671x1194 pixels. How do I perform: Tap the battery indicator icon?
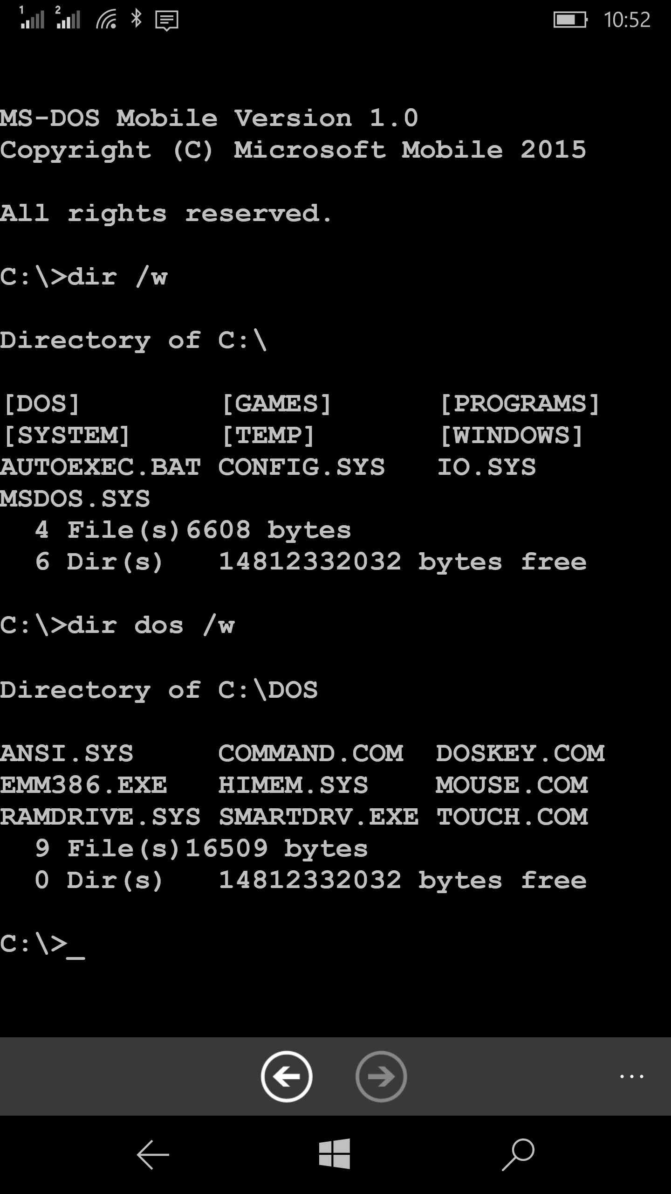[x=570, y=20]
